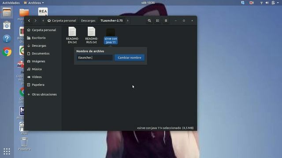Open Vídeos in sidebar
282x158 pixels.
[x=43, y=77]
